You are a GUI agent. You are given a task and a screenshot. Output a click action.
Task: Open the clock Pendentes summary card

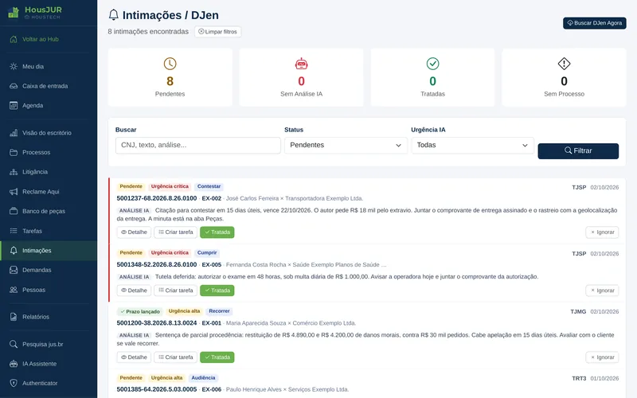click(170, 77)
